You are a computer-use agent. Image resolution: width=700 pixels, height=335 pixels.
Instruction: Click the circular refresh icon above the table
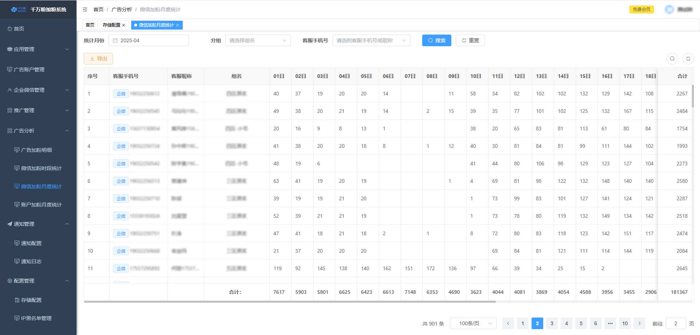[688, 59]
